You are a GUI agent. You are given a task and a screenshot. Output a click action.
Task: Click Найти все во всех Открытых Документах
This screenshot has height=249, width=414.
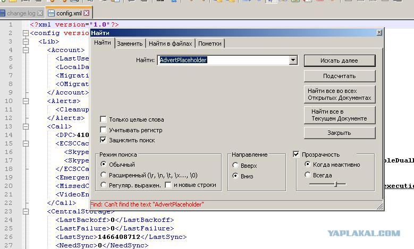pyautogui.click(x=340, y=94)
